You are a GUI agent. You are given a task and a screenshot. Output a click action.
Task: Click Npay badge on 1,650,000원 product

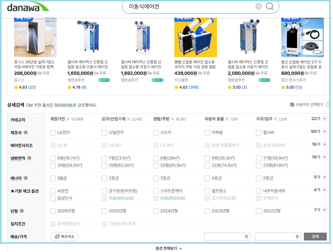(x=104, y=80)
